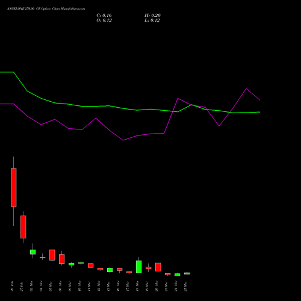Click the 11 Mar date label
The height and width of the screenshot is (301, 301).
click(x=89, y=287)
